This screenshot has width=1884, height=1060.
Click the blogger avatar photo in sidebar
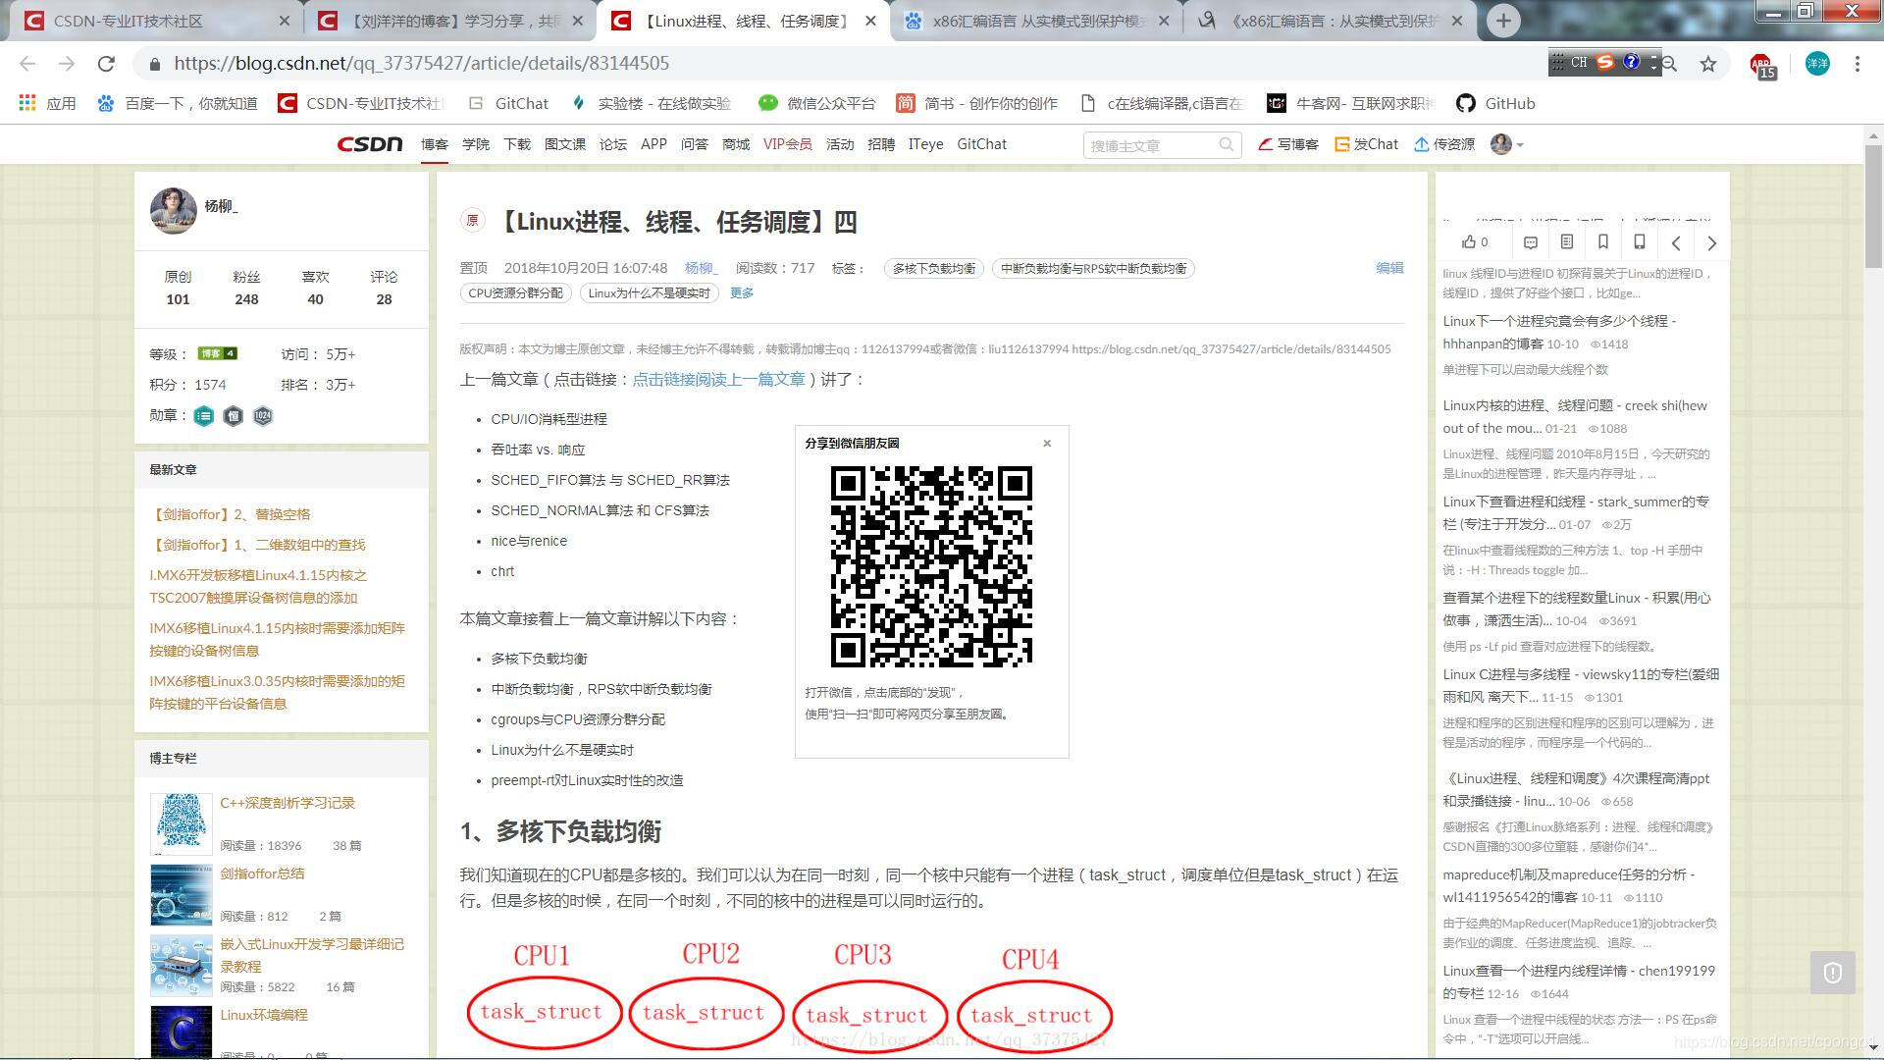coord(174,210)
